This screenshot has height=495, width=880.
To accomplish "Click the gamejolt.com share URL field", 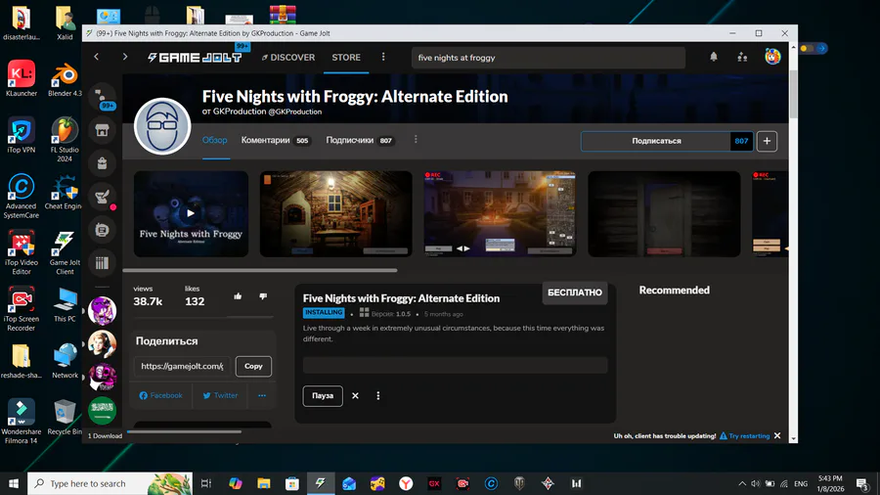I will pos(182,366).
